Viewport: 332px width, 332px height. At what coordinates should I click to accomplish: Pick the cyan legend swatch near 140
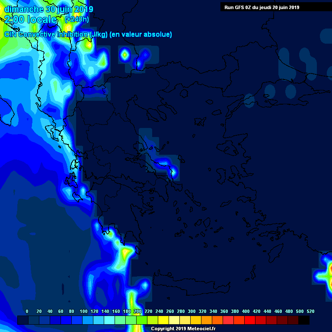click(109, 320)
